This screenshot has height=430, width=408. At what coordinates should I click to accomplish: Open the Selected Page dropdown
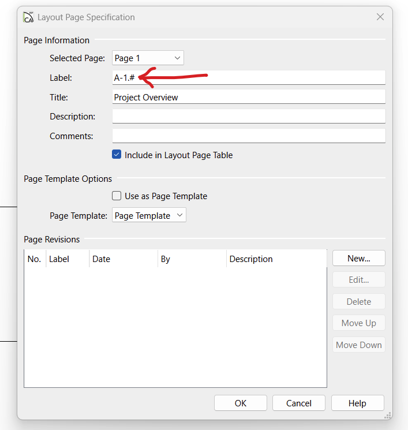[148, 58]
